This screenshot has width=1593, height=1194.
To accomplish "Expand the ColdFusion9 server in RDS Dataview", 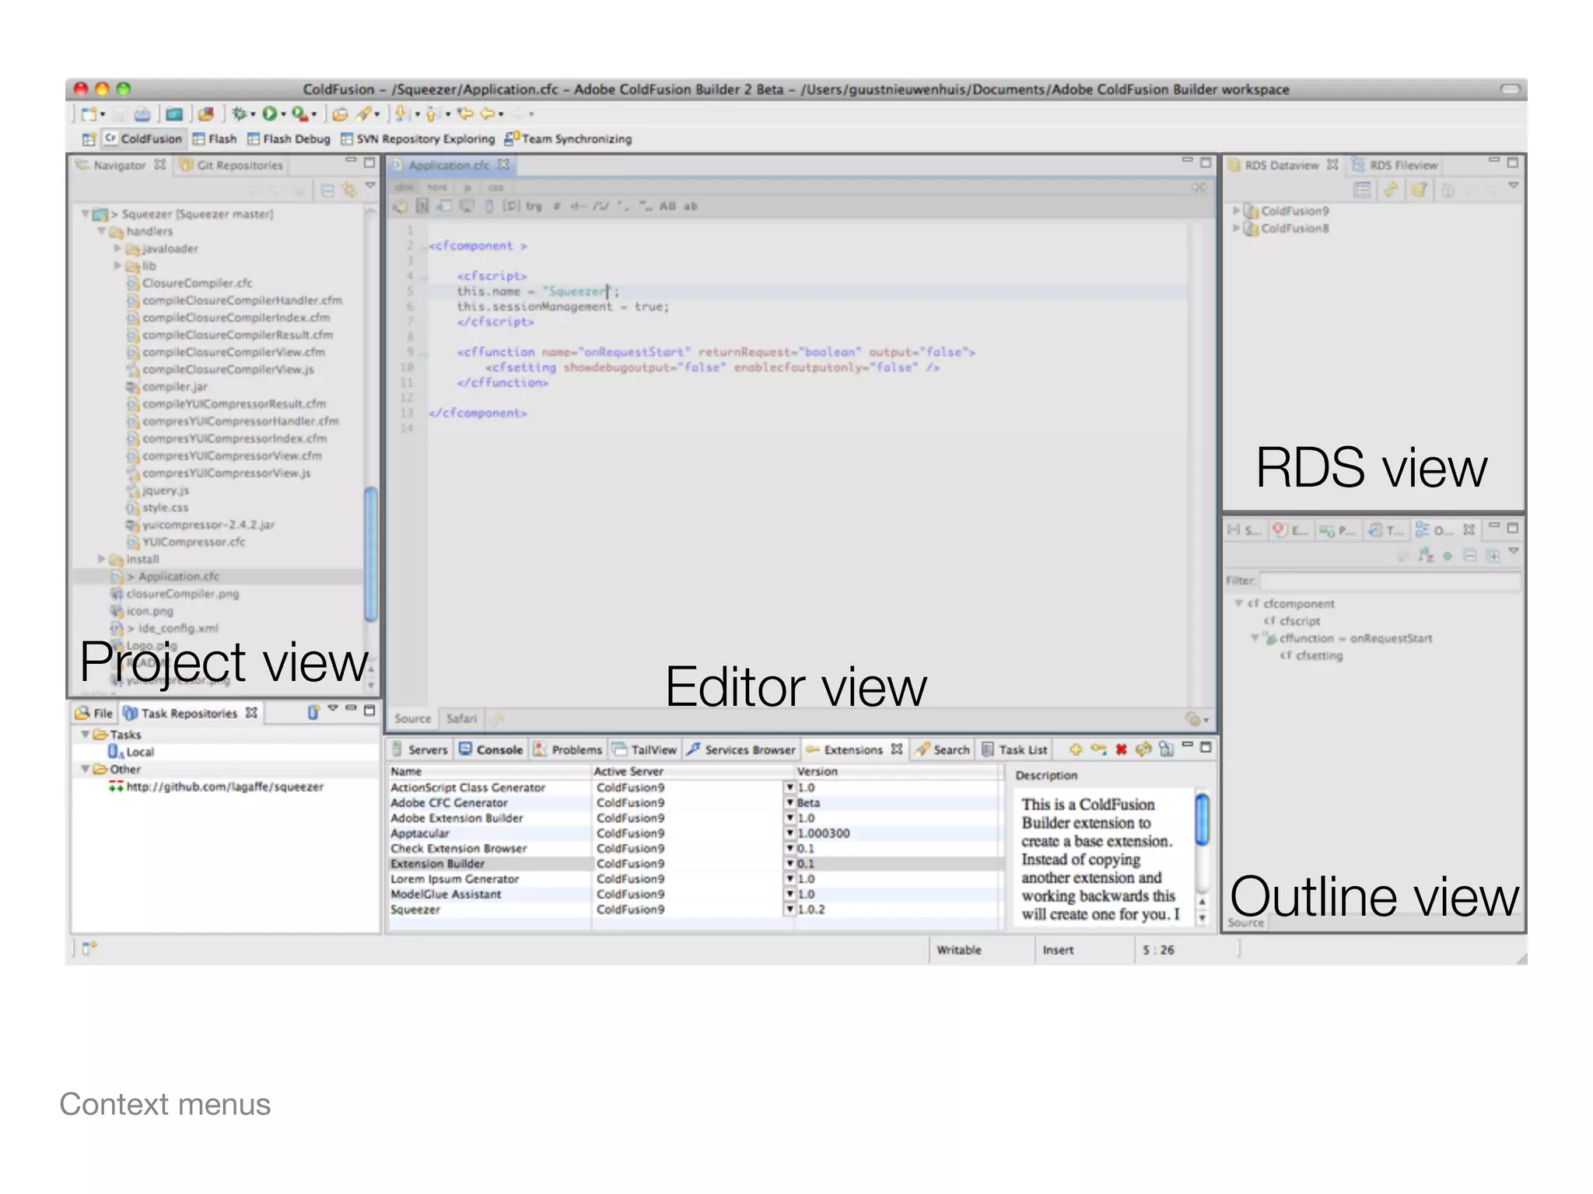I will [x=1236, y=211].
